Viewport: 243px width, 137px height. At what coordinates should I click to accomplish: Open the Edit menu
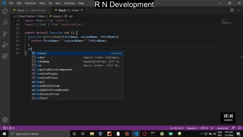tap(19, 3)
